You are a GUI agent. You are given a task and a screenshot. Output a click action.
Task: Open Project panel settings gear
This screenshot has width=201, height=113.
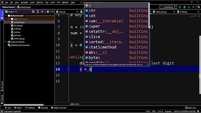point(48,12)
